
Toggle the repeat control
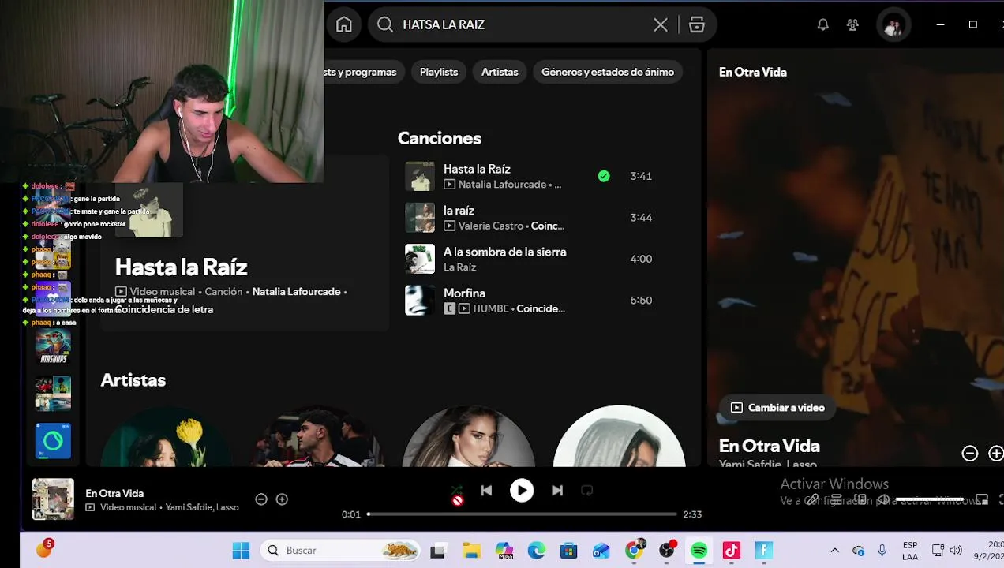586,491
